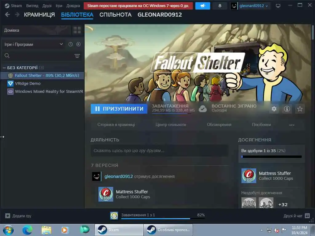Screen dimensions: 315x236
Task: Click the add game plus icon
Action: (8, 216)
